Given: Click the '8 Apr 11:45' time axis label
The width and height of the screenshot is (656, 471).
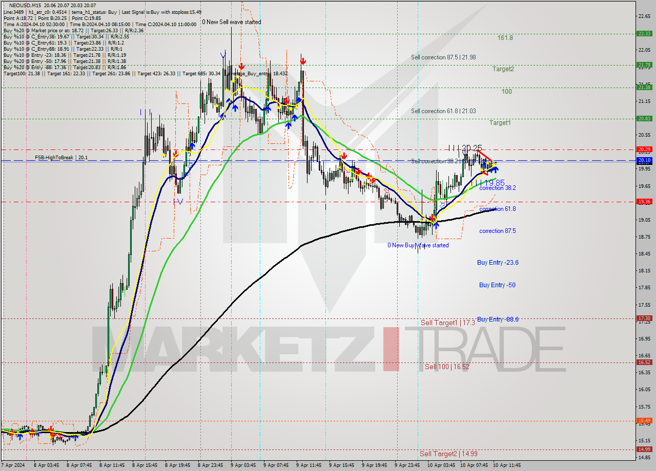Looking at the screenshot, I should coord(112,465).
